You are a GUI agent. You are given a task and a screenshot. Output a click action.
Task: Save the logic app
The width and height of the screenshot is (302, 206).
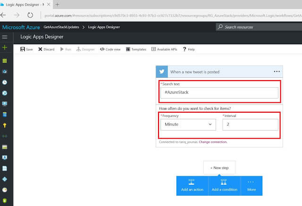(x=26, y=49)
